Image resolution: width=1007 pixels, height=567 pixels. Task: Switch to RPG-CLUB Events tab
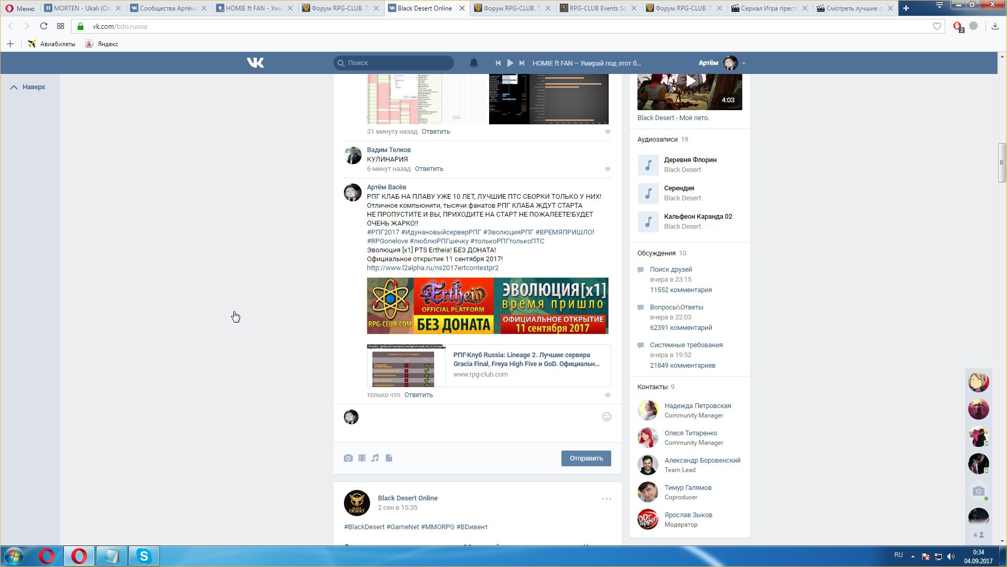coord(598,8)
